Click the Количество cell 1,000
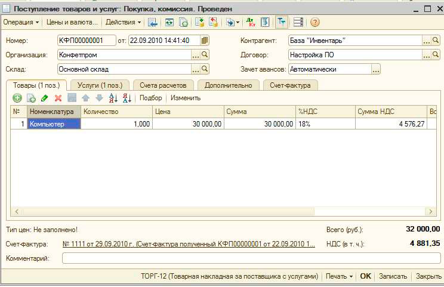This screenshot has height=287, width=444. pos(116,124)
